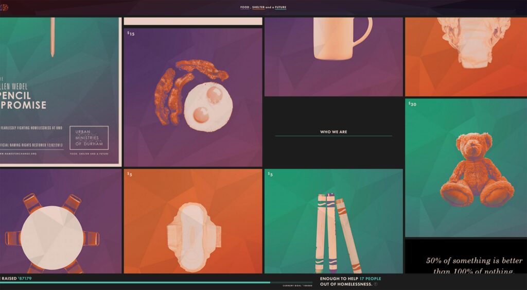
Task: Open the WHO WE ARE section tile
Action: 333,132
